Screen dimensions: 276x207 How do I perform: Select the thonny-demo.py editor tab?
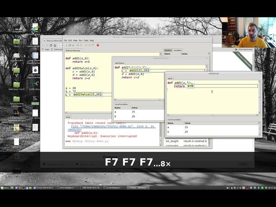[73, 50]
